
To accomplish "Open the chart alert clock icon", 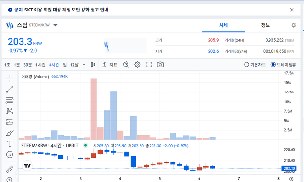I will click(126, 64).
